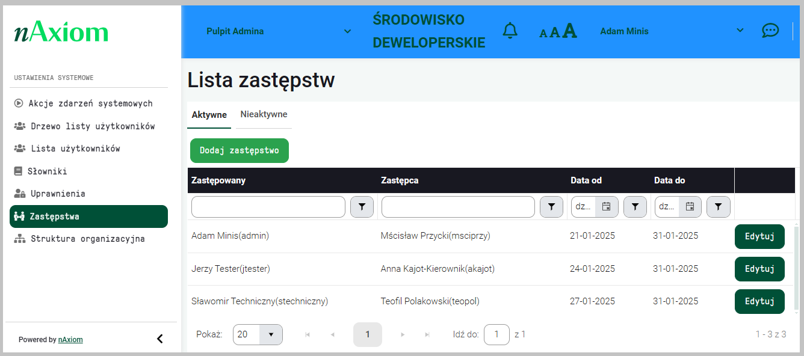Viewport: 804px width, 356px height.
Task: Click the filter icon for Zastępca column
Action: [x=551, y=207]
